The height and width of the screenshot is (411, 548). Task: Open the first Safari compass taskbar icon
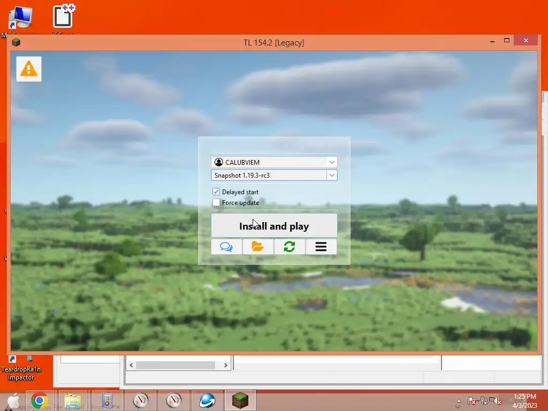pos(140,400)
